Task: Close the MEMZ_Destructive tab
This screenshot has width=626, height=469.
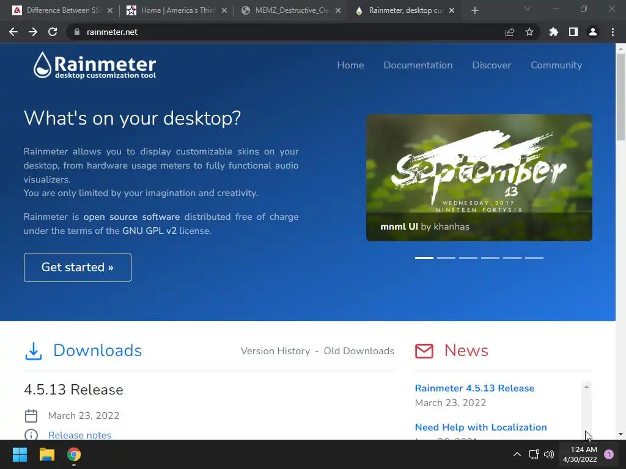Action: pos(338,10)
